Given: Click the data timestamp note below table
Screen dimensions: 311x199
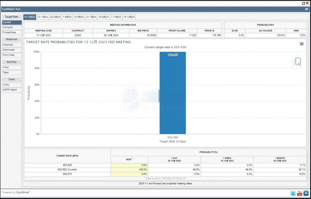Looking at the screenshot, I should [x=165, y=179].
